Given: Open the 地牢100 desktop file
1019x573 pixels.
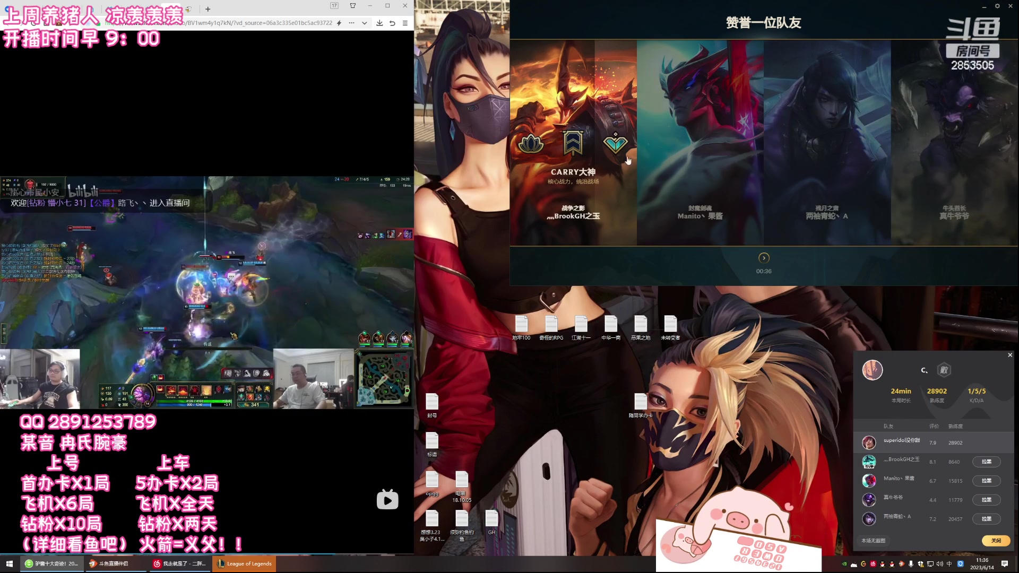Looking at the screenshot, I should pyautogui.click(x=521, y=328).
